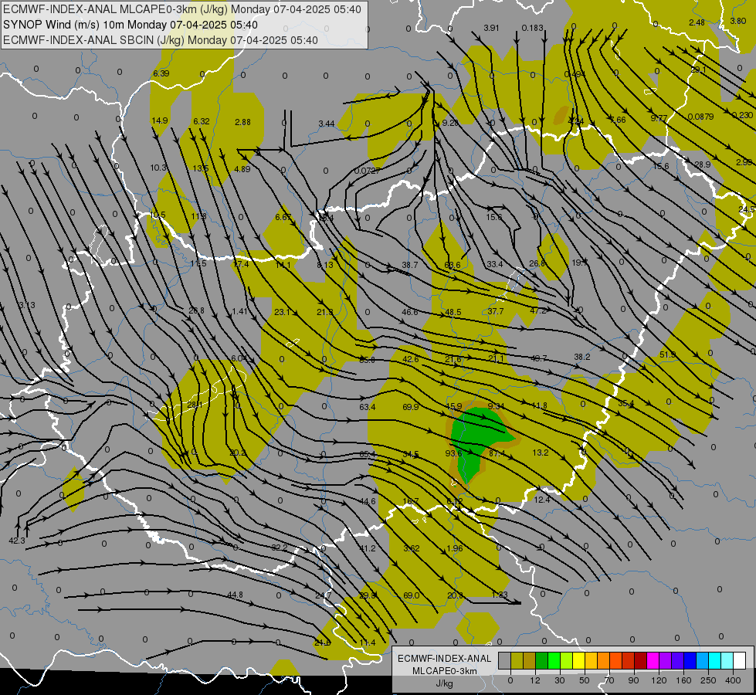Click legend tick label '160'
Image resolution: width=756 pixels, height=695 pixels.
pos(683,680)
